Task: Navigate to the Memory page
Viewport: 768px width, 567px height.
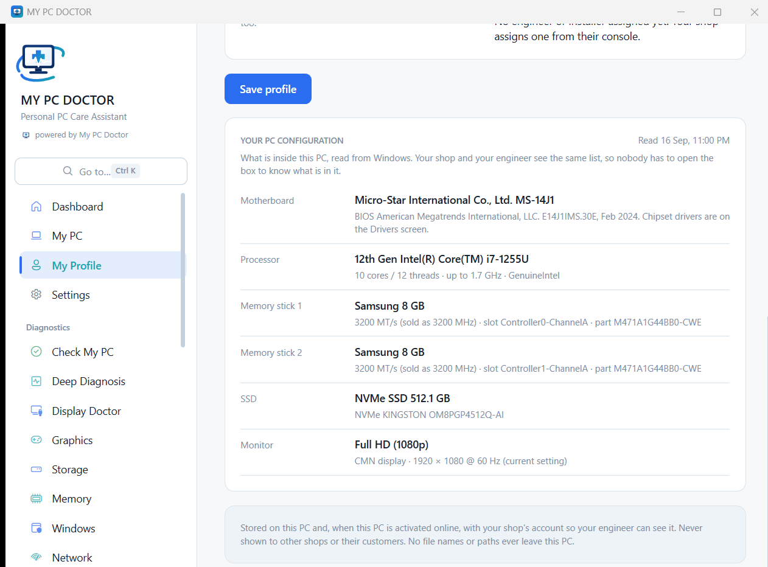Action: point(101,499)
